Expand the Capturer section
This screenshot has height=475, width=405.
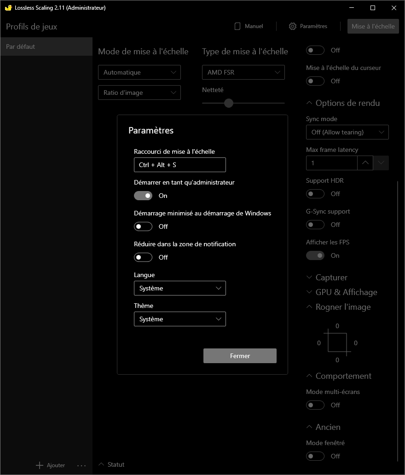327,278
